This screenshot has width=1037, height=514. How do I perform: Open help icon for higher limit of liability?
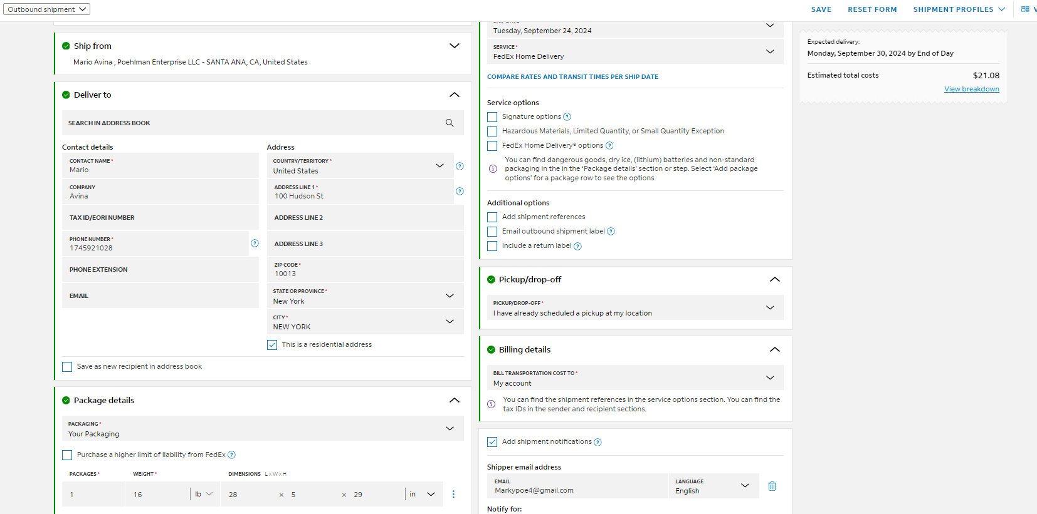coord(232,455)
